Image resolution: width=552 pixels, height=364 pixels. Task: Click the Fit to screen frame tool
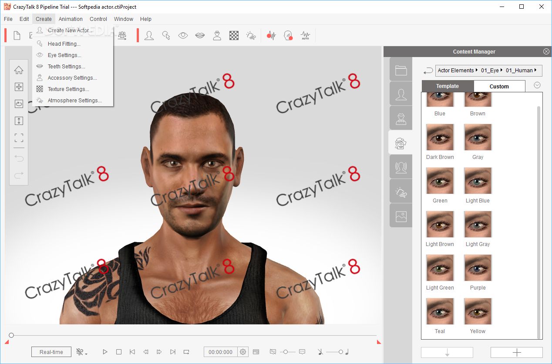19,138
